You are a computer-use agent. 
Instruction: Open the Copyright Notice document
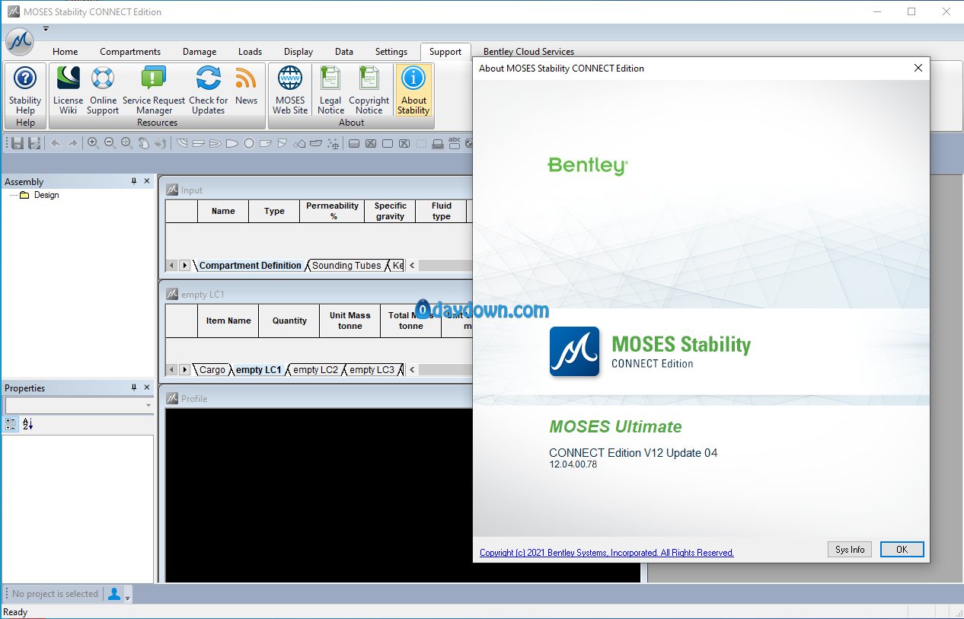(x=369, y=89)
